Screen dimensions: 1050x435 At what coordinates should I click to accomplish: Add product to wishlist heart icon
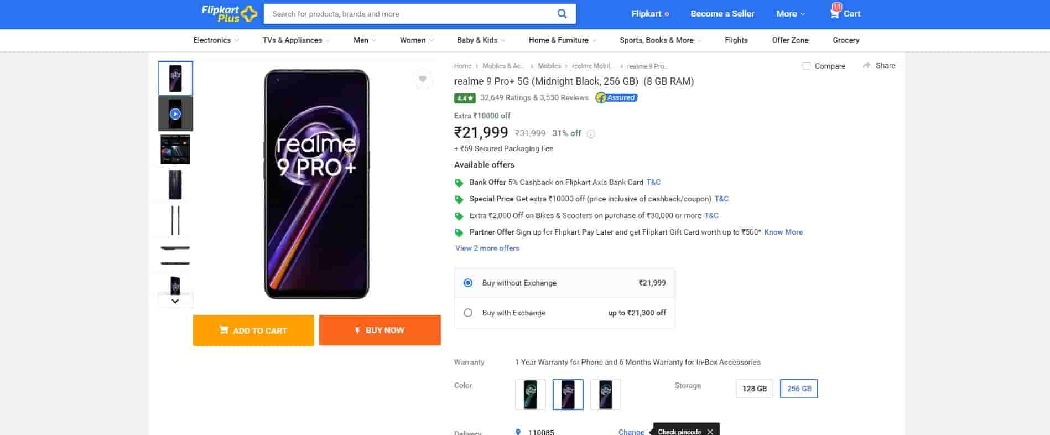[423, 79]
